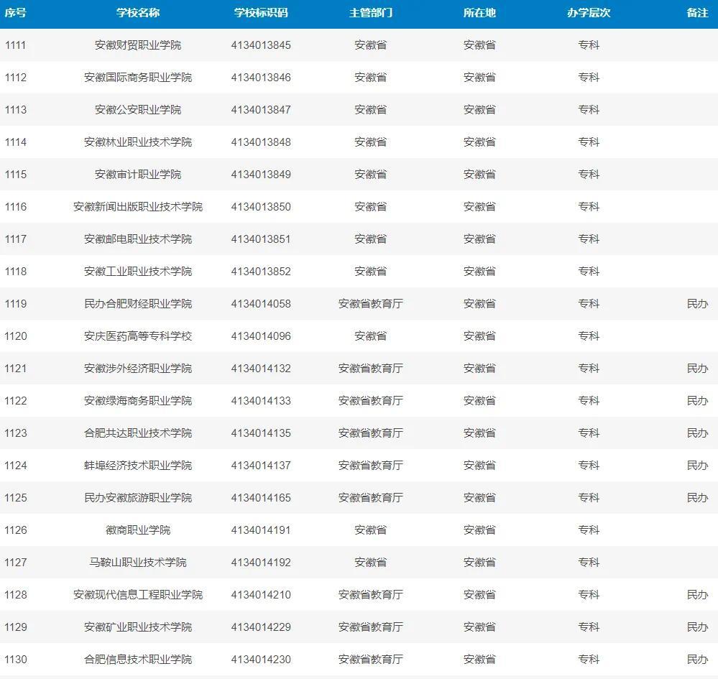
Task: Click the 序号 column header
Action: point(16,13)
